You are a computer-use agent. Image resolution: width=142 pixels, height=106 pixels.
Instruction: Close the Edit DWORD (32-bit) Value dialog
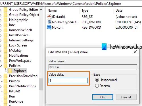135,52
